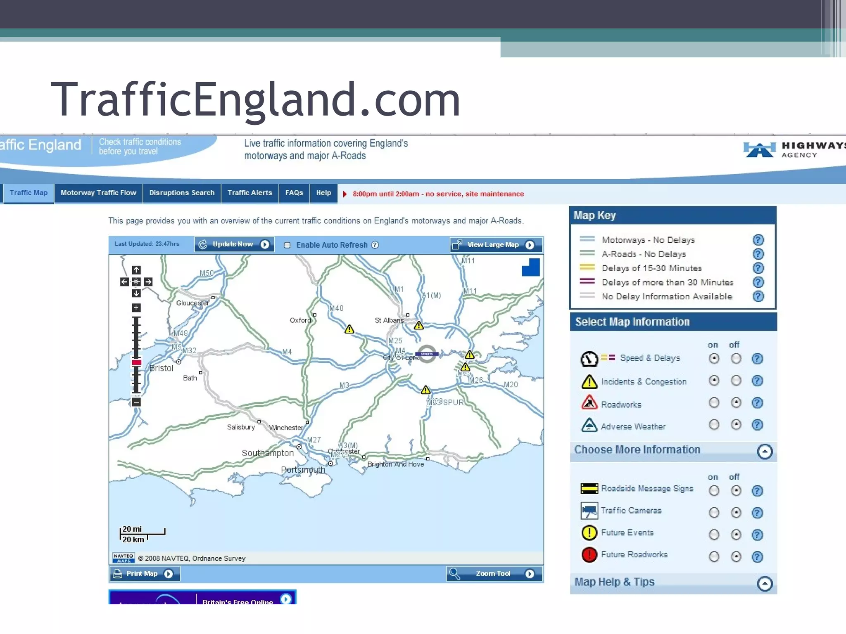Click the Britain's Free Online banner
The width and height of the screenshot is (846, 634).
[x=202, y=597]
